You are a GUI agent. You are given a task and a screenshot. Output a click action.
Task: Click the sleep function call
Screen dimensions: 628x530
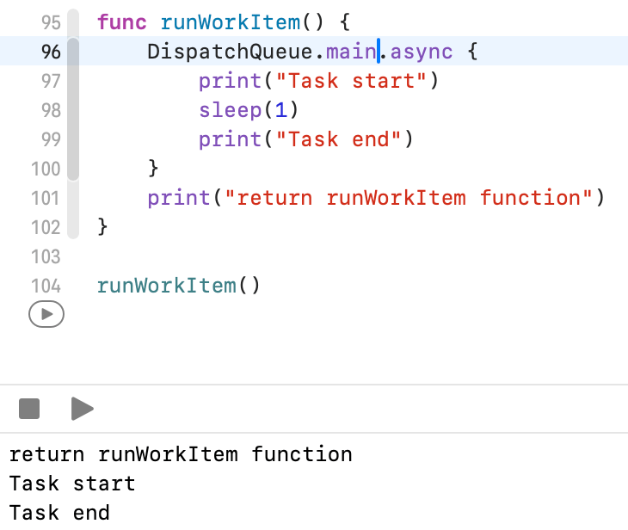230,110
